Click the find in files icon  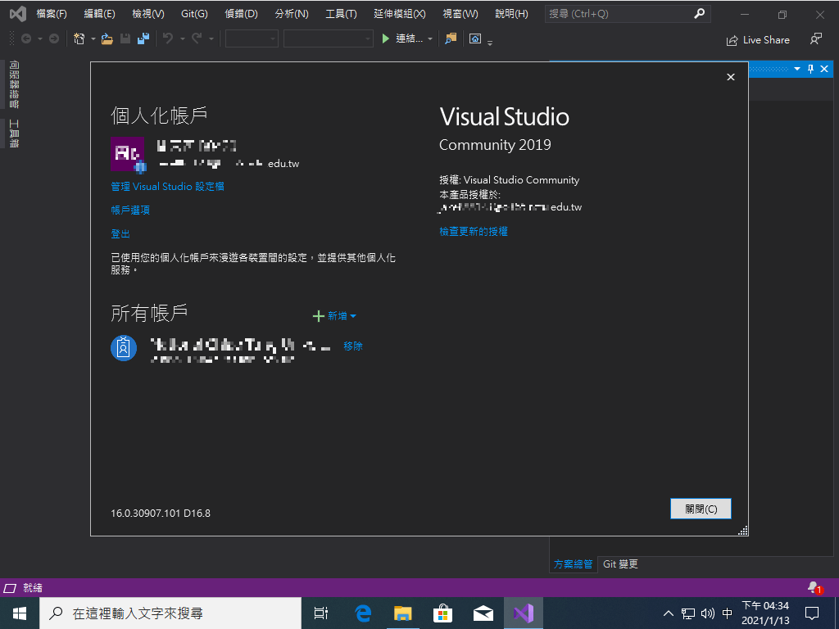[x=451, y=38]
